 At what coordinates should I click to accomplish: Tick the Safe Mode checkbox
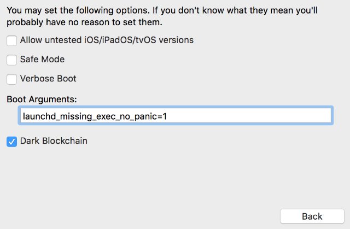tap(11, 60)
